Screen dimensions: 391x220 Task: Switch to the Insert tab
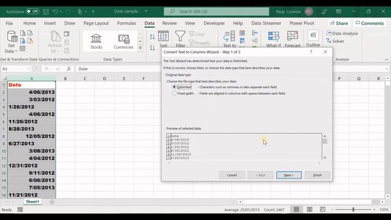click(50, 23)
